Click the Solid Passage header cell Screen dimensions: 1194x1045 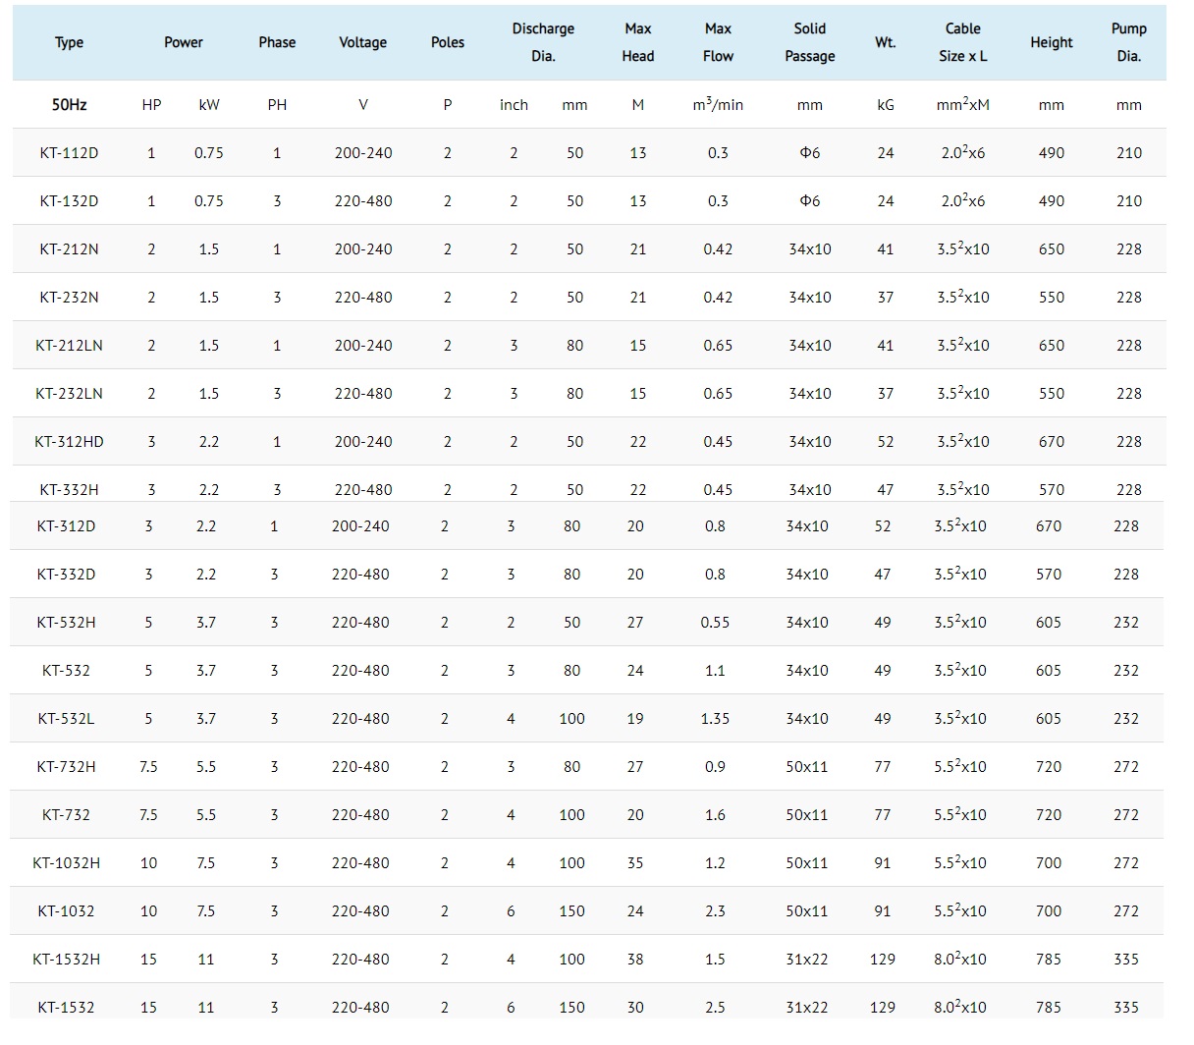click(810, 42)
